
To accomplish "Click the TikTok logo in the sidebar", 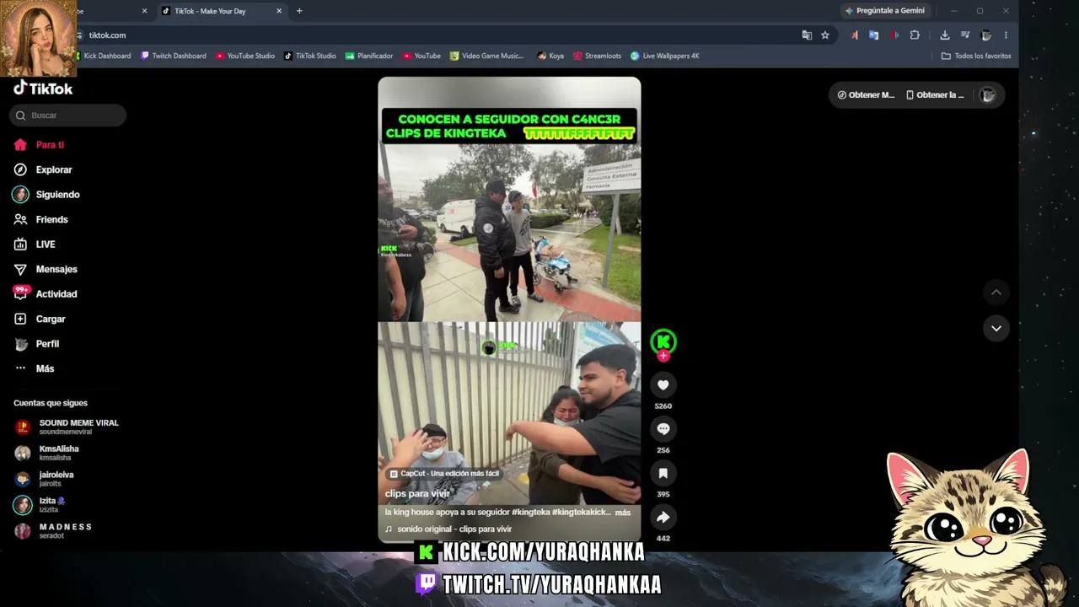I will click(x=43, y=89).
